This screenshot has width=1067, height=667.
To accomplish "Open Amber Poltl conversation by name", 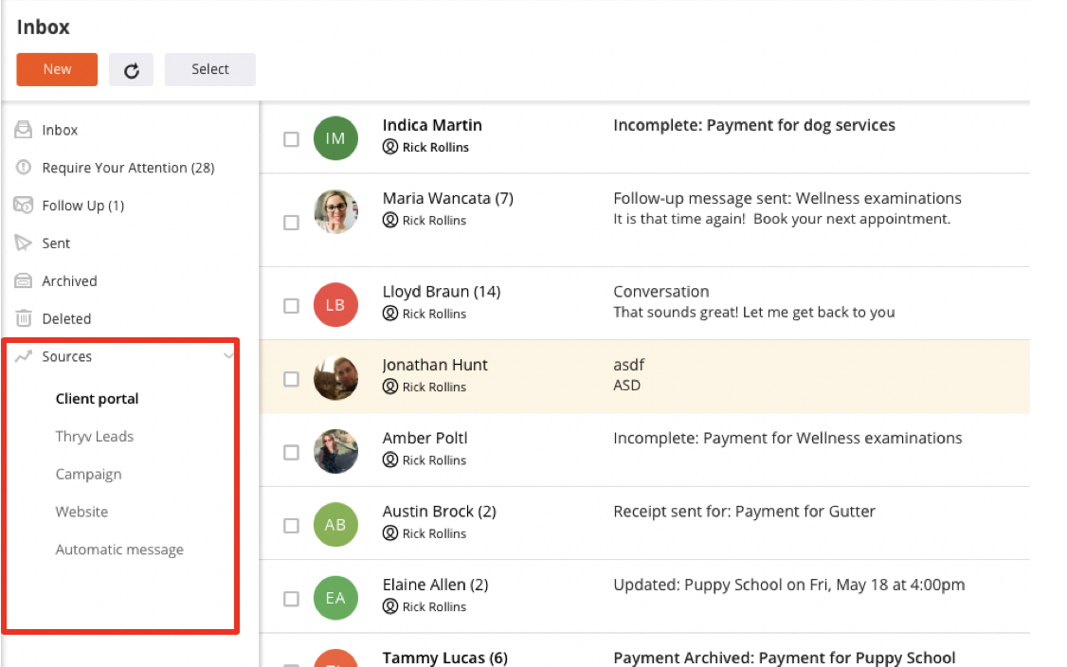I will click(425, 439).
